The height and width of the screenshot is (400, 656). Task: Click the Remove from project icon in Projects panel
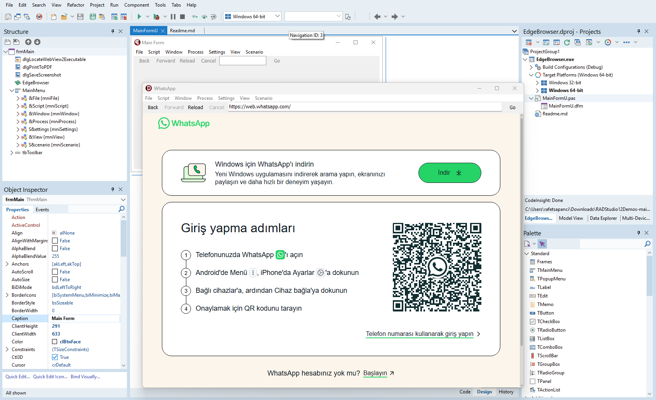point(557,42)
